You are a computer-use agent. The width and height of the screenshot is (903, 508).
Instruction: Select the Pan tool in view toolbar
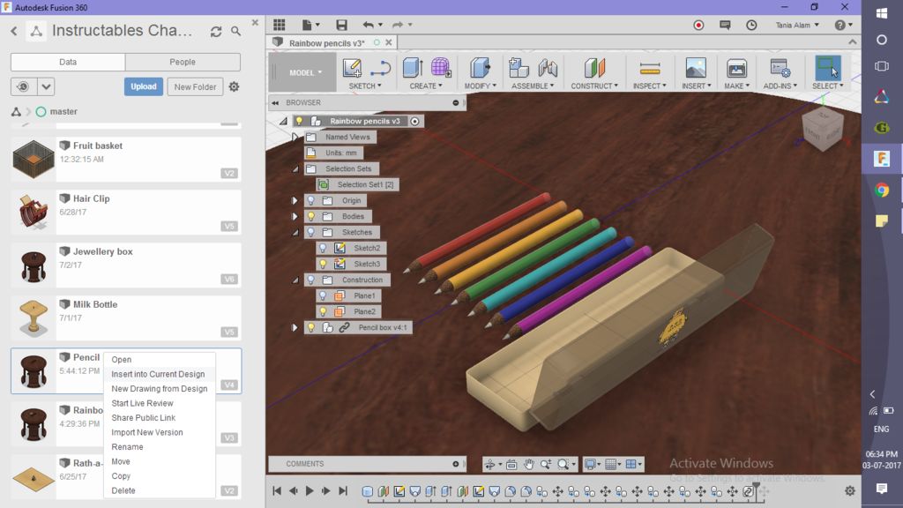pos(529,464)
